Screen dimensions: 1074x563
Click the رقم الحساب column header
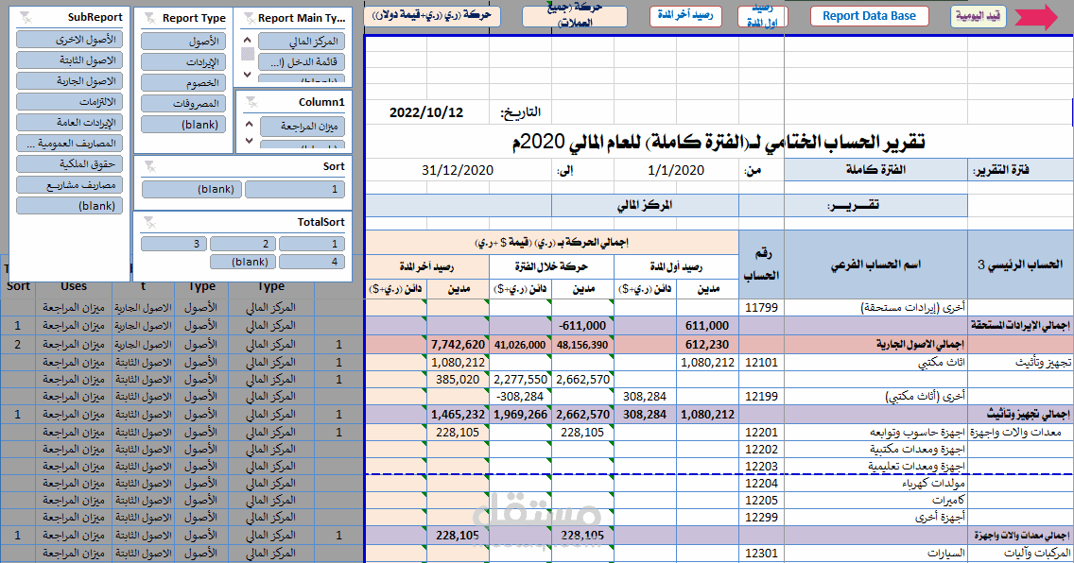(x=762, y=264)
